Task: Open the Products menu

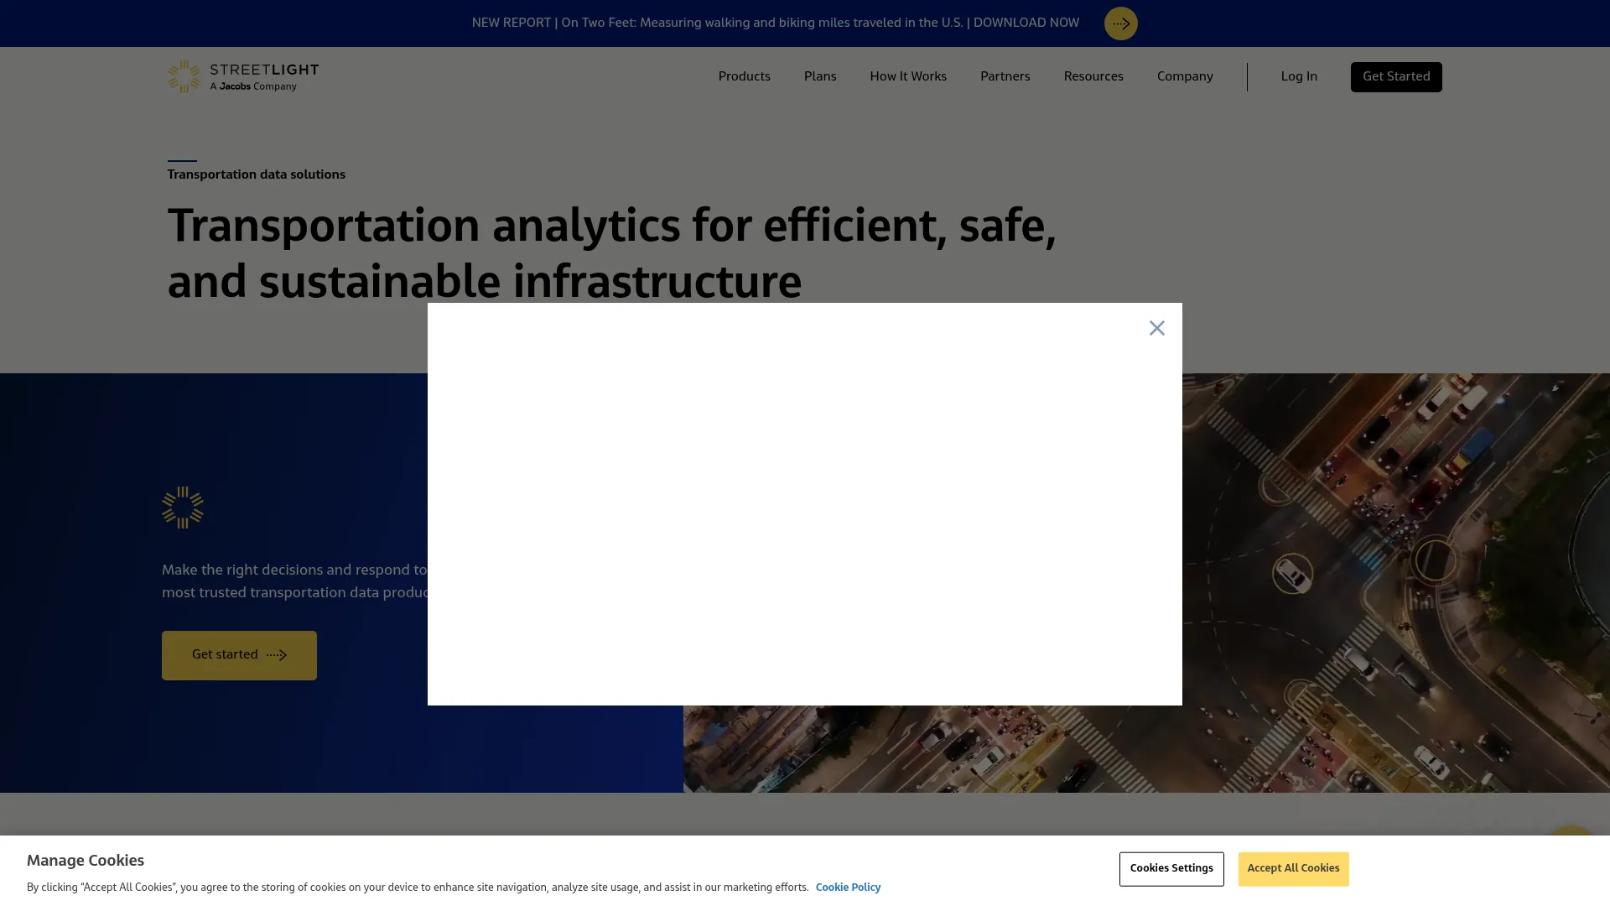Action: pyautogui.click(x=744, y=76)
